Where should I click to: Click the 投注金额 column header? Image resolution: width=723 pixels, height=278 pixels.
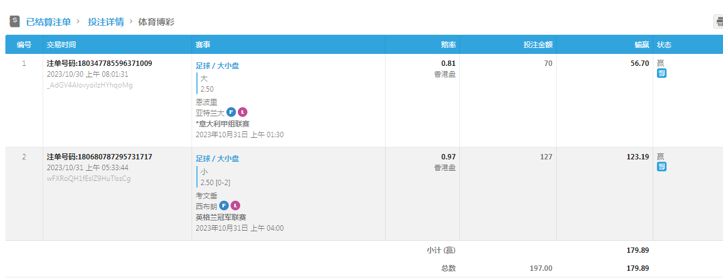pyautogui.click(x=538, y=45)
